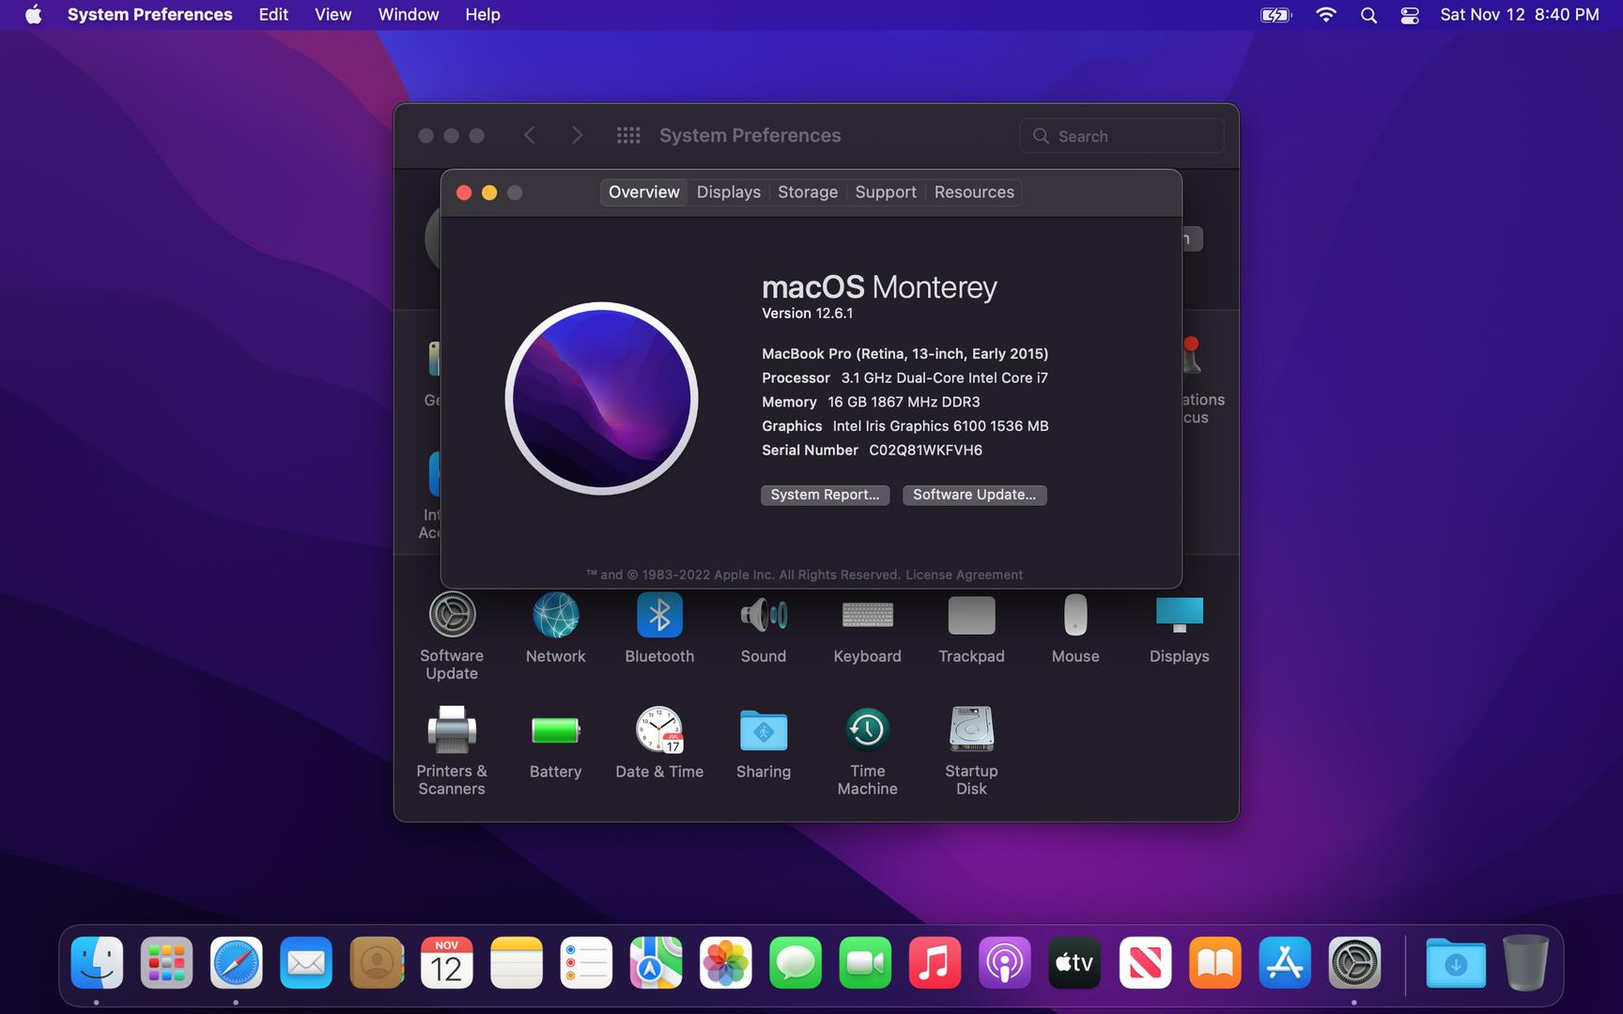Viewport: 1623px width, 1014px height.
Task: Open Books from the Dock
Action: (x=1214, y=962)
